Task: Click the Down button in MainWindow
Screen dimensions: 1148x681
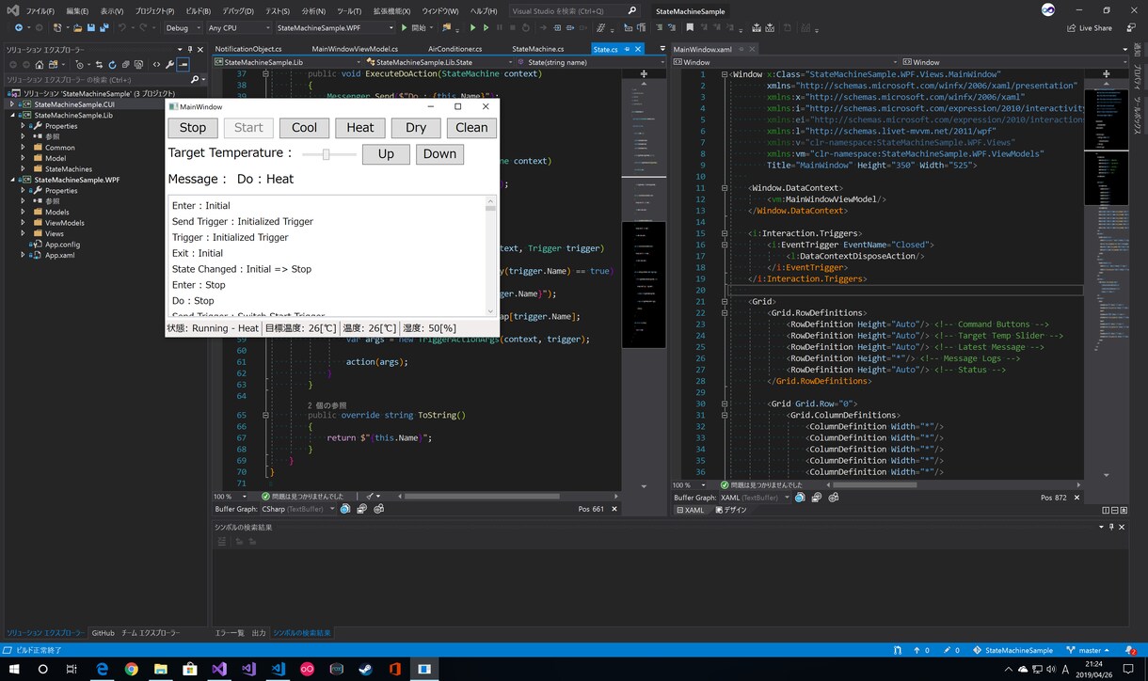Action: tap(439, 154)
